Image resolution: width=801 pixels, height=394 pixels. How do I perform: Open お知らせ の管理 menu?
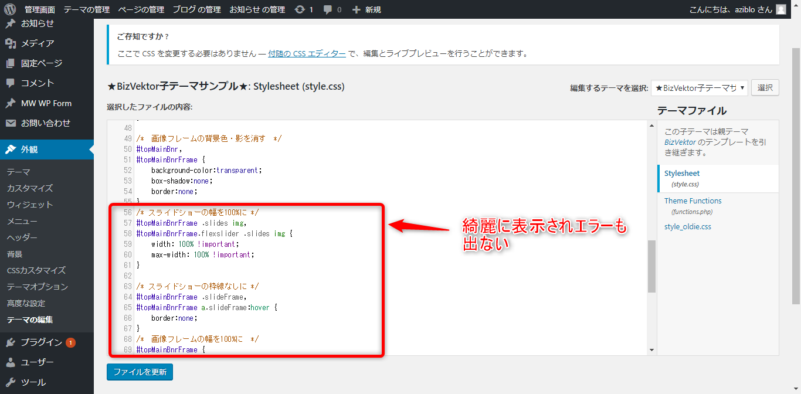257,9
